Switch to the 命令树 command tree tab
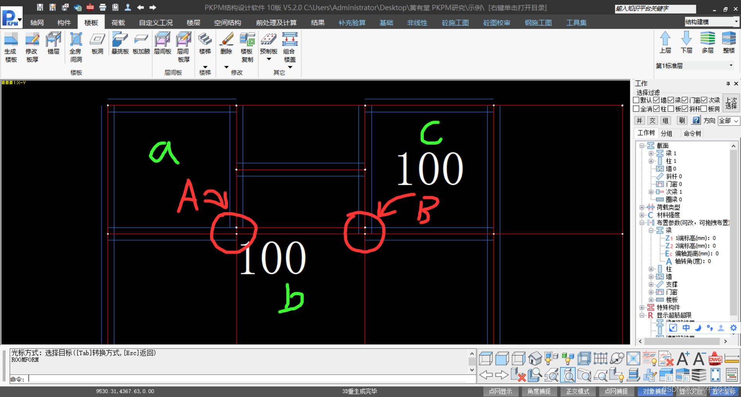Screen dimensions: 741x397 pyautogui.click(x=692, y=133)
